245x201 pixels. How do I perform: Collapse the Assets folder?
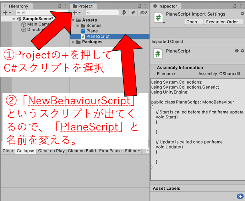click(73, 20)
